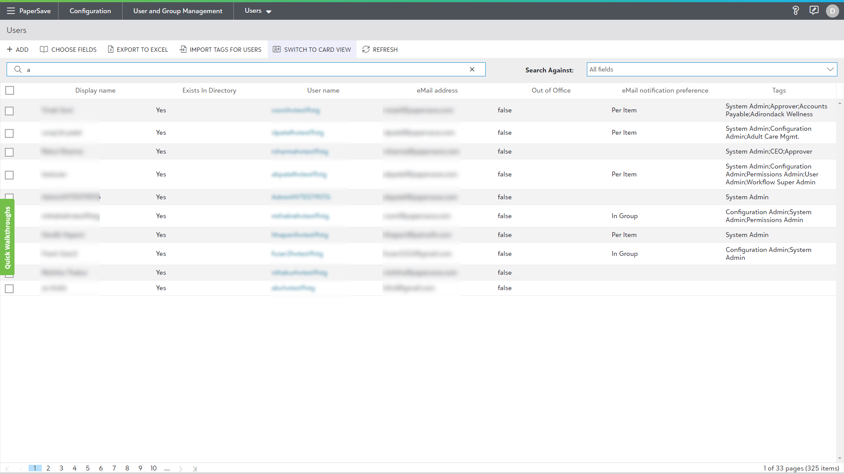Click Import Tags for Users button
This screenshot has width=844, height=474.
tap(220, 50)
